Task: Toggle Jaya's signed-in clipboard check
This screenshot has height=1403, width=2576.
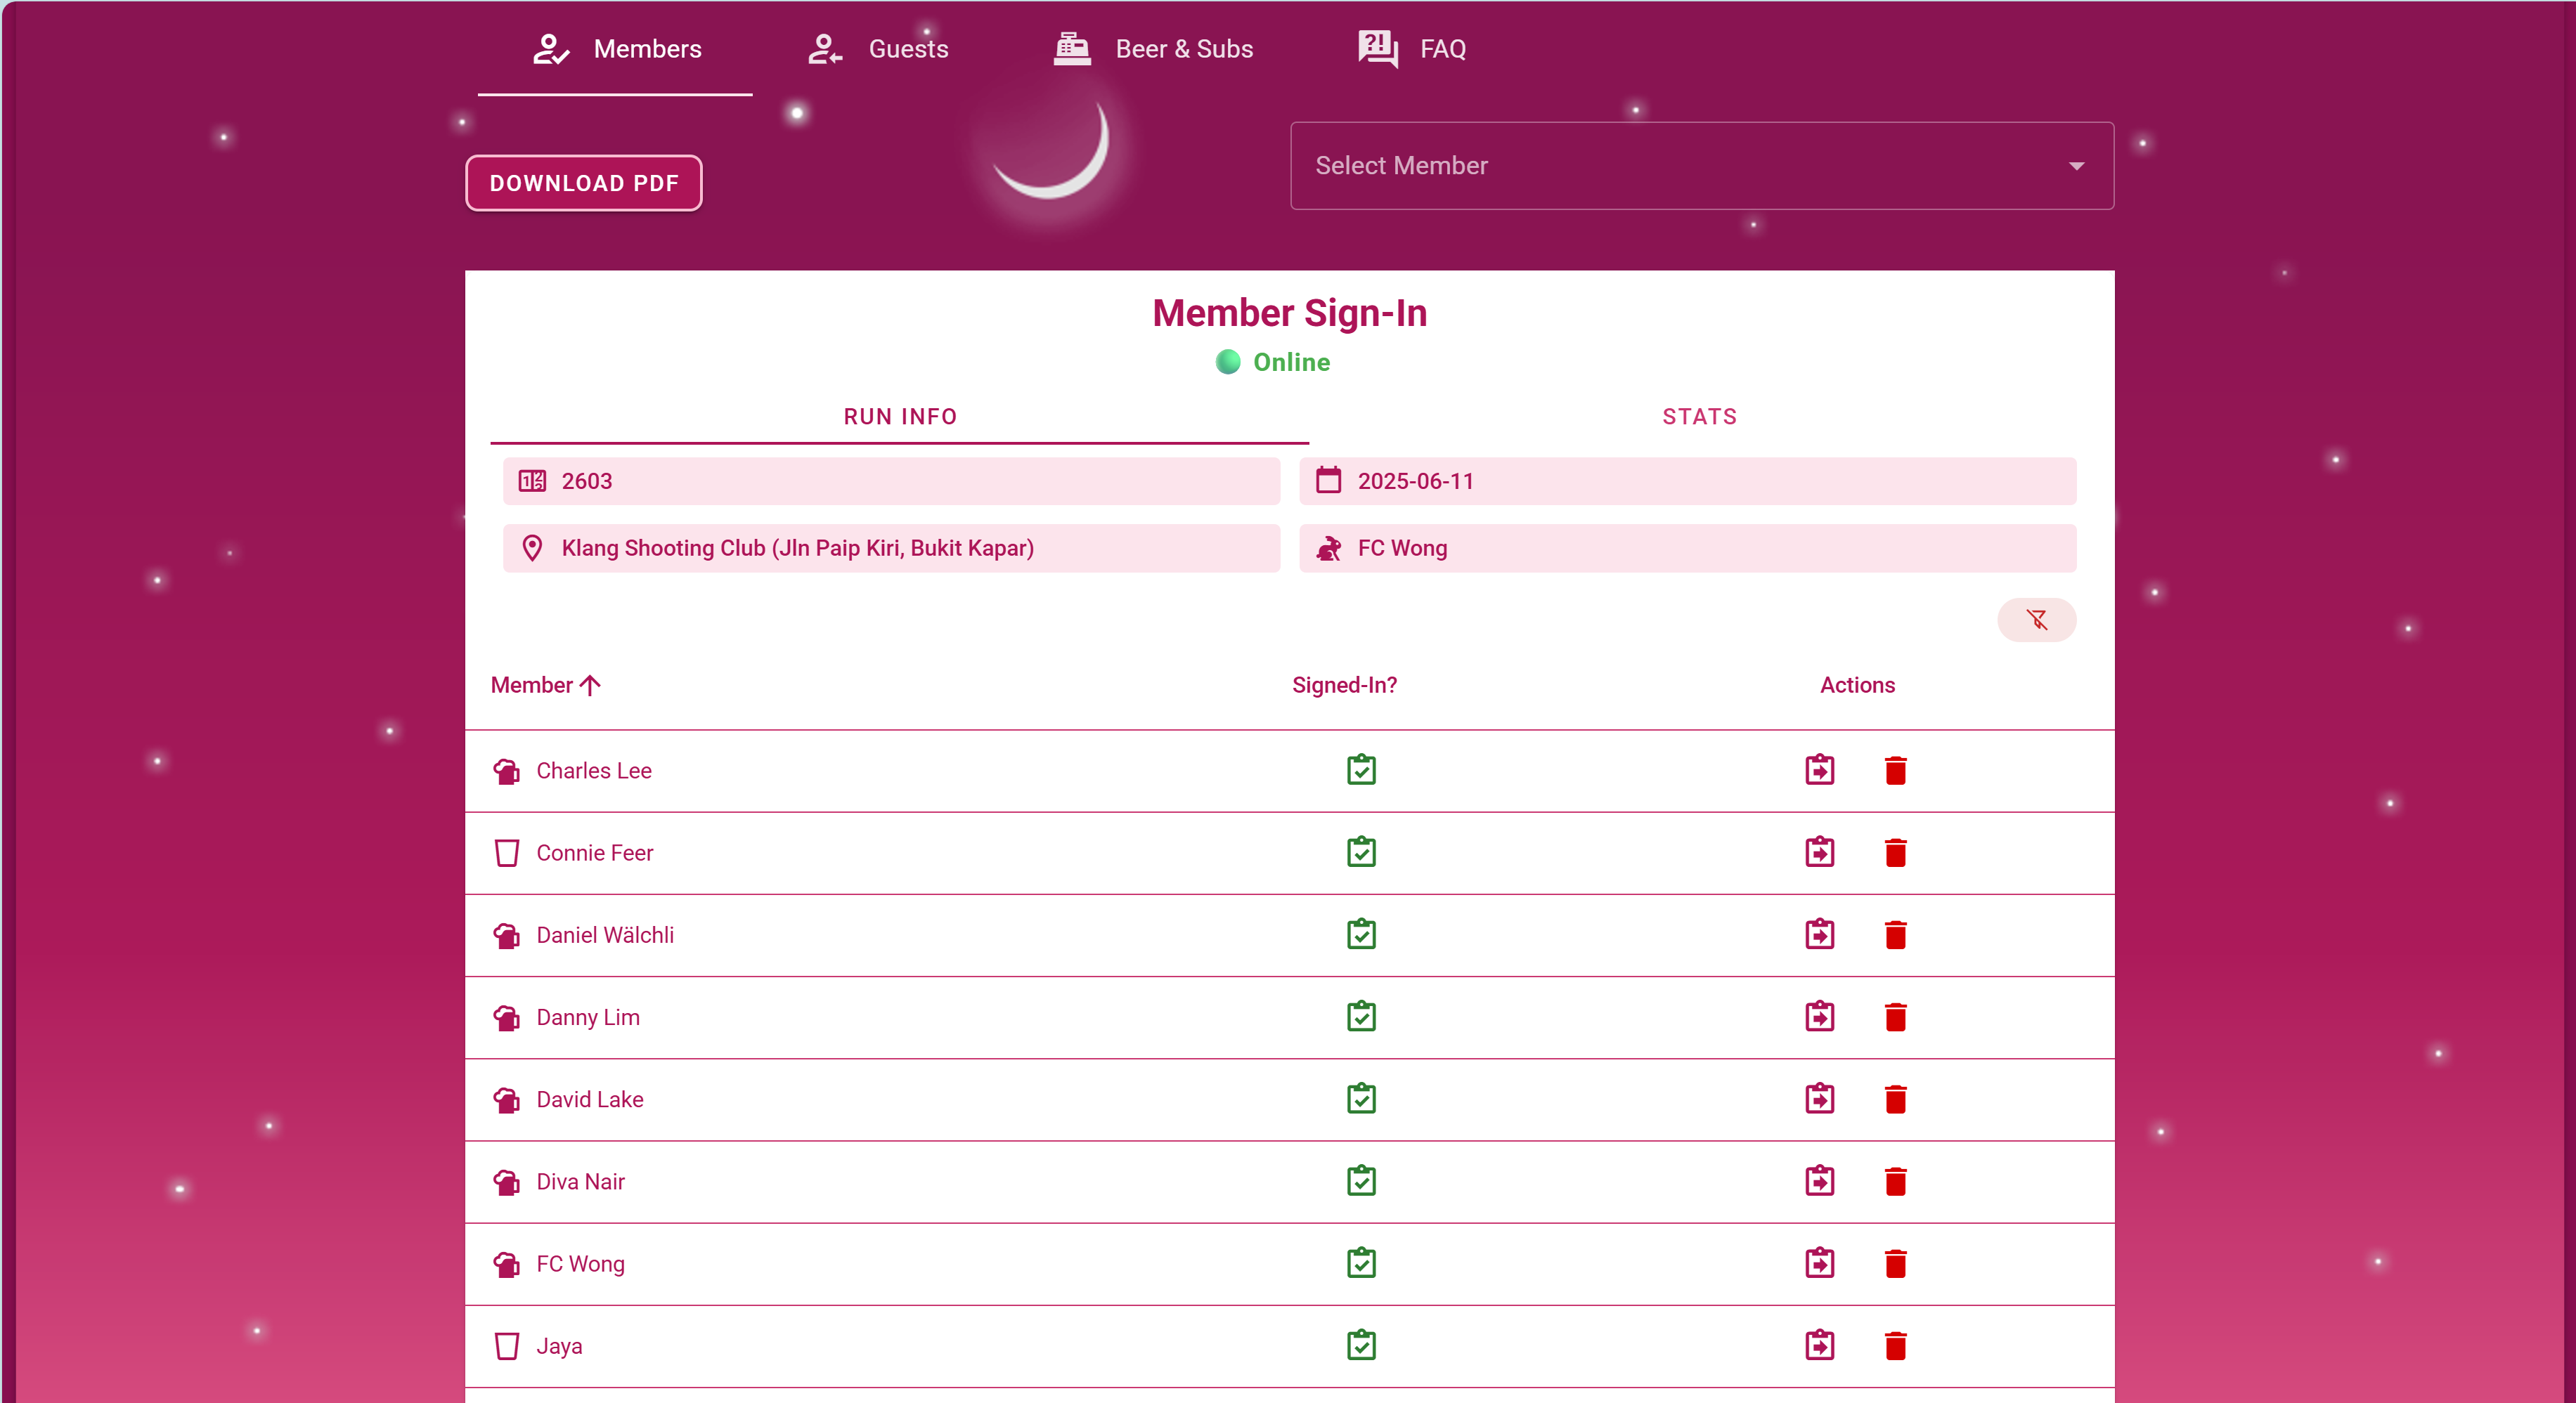Action: click(1361, 1346)
